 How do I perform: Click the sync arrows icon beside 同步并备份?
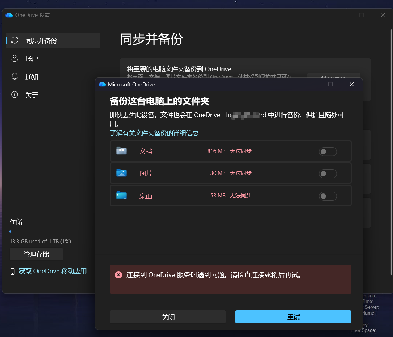click(15, 40)
